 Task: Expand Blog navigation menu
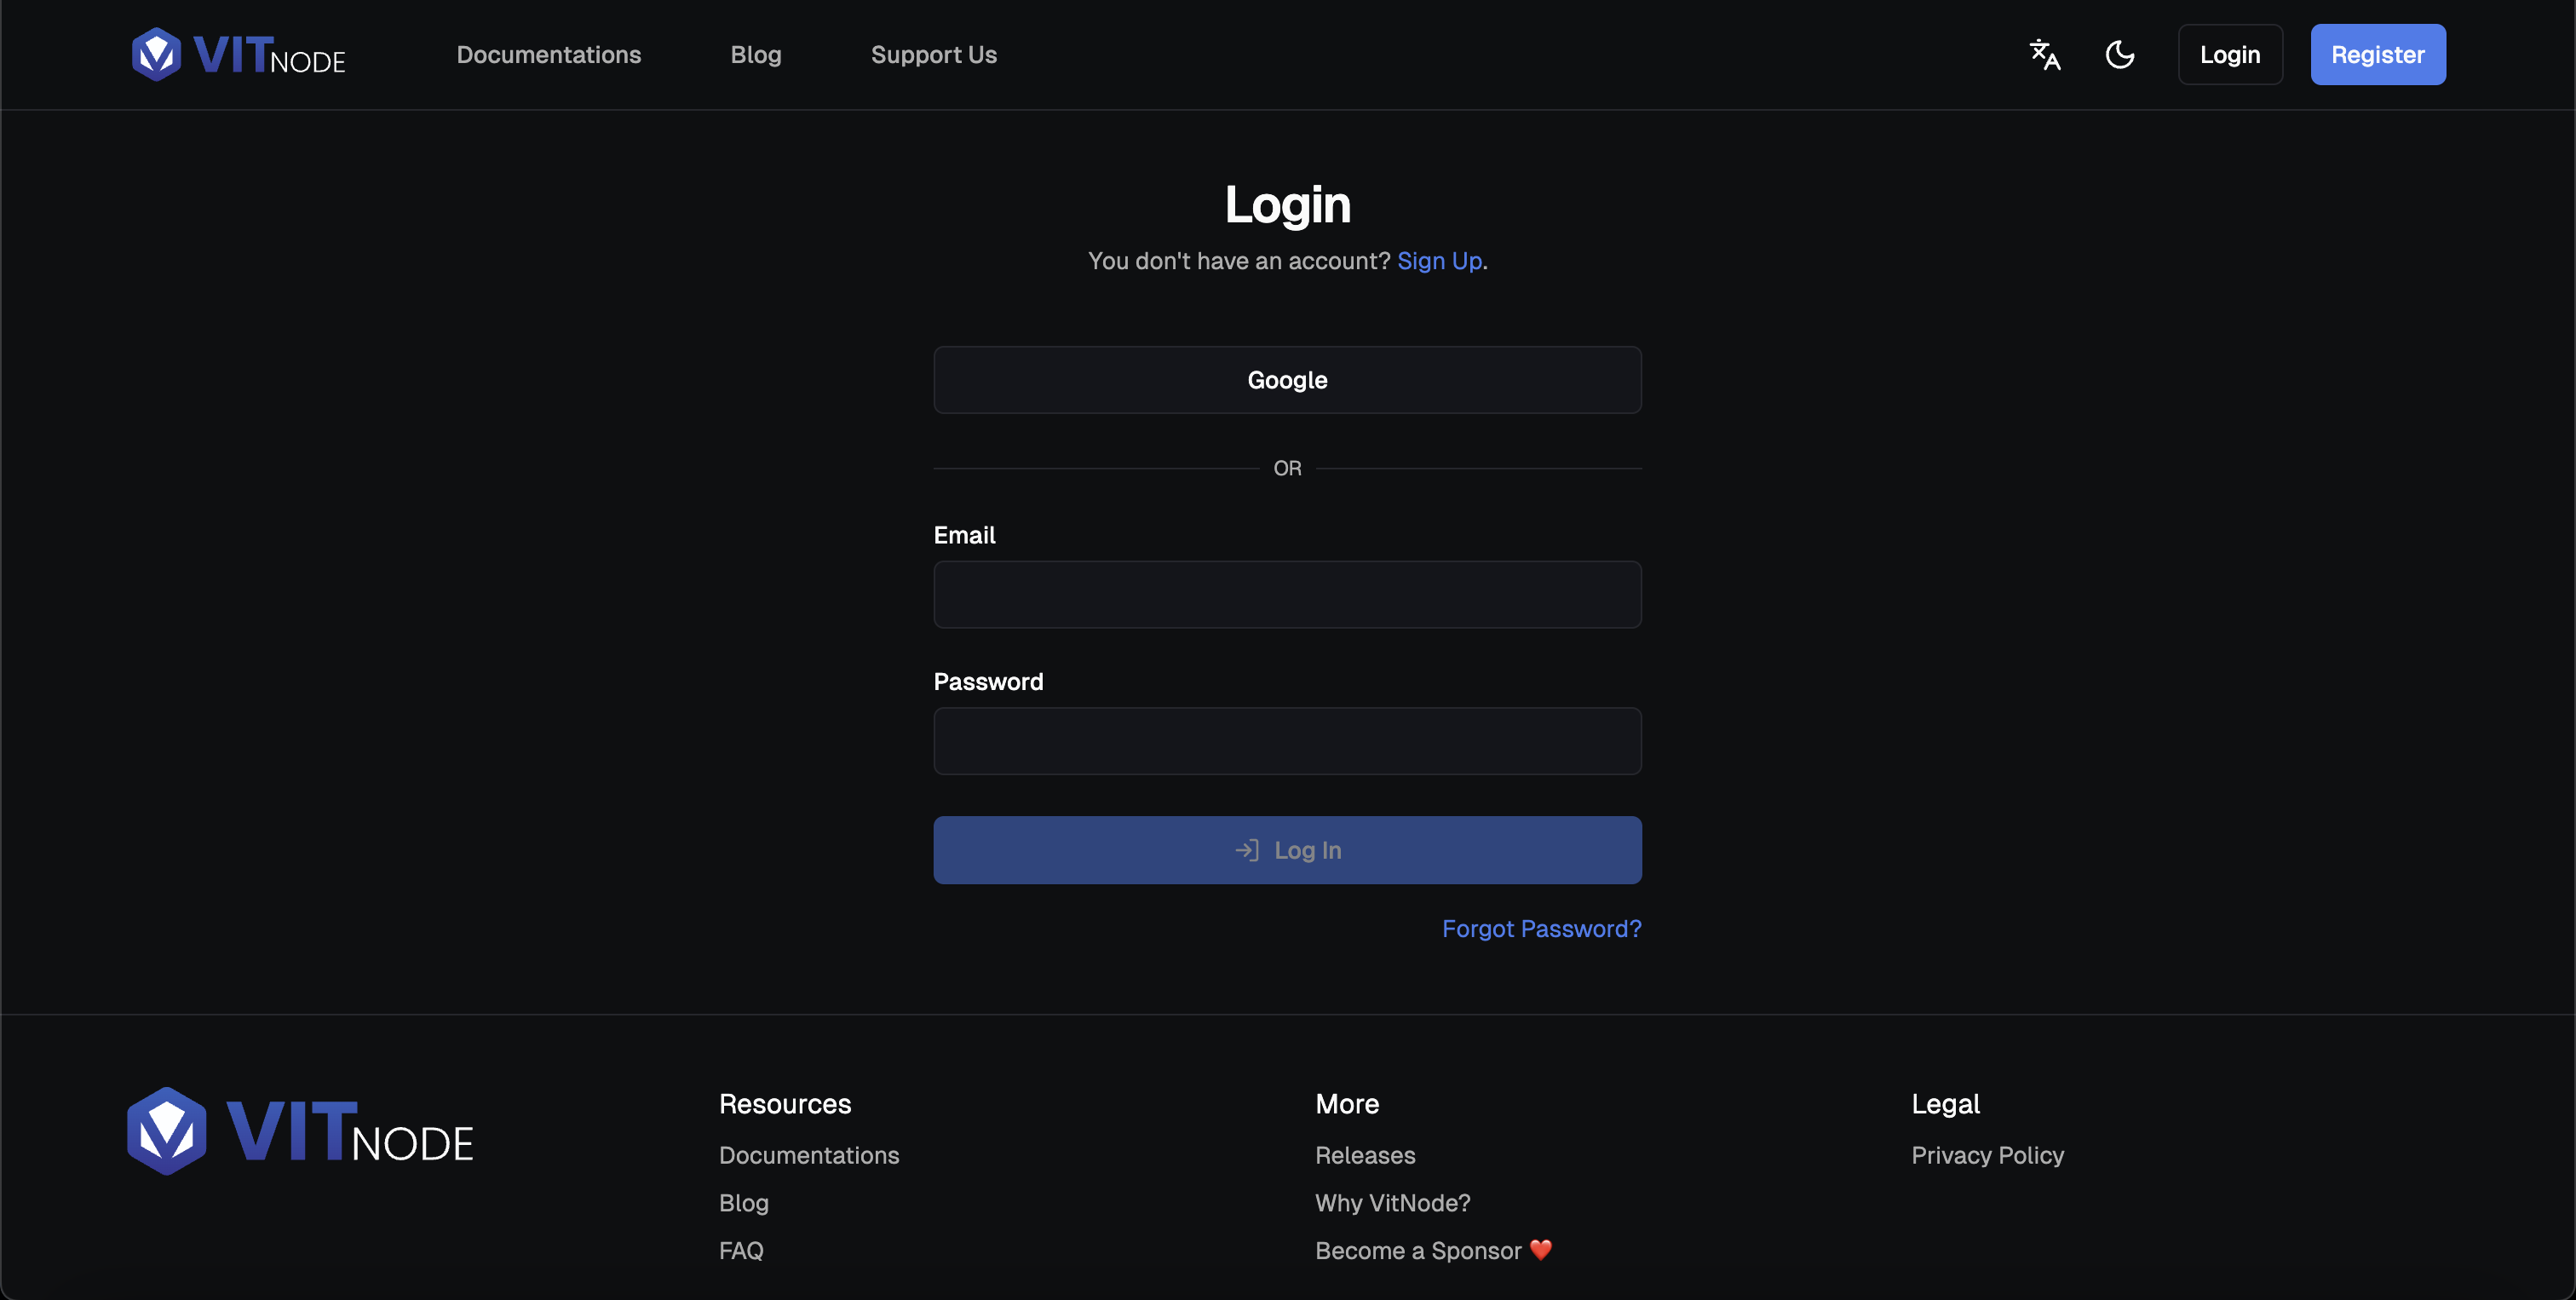(756, 55)
